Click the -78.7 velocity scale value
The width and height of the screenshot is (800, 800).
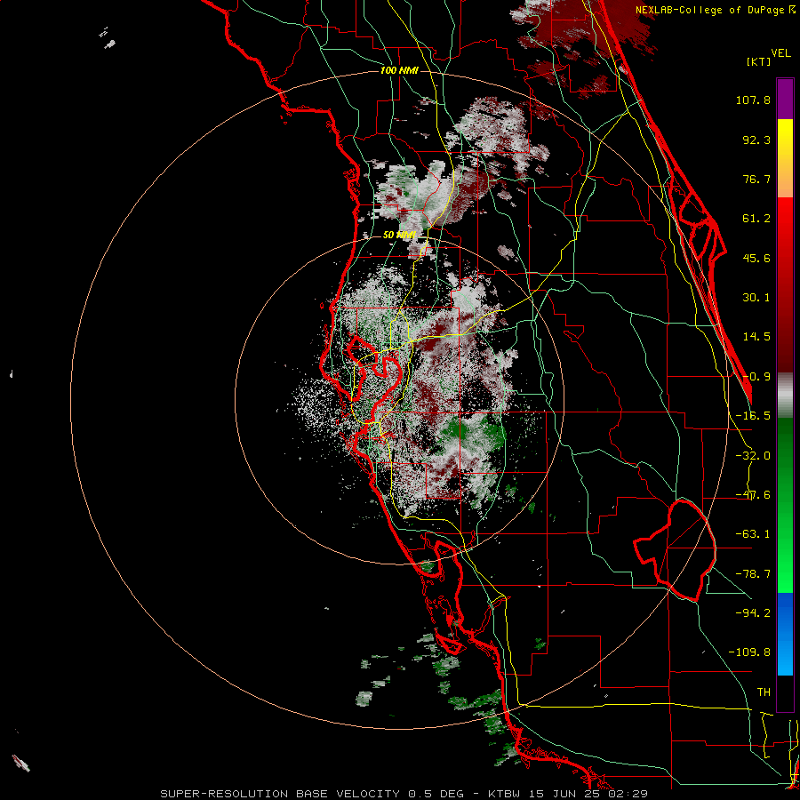(753, 574)
